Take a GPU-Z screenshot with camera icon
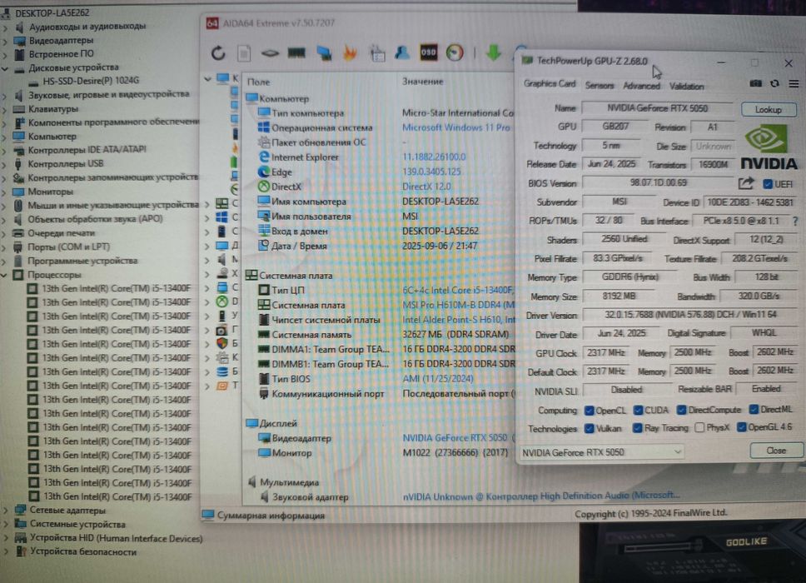This screenshot has width=806, height=583. [756, 84]
